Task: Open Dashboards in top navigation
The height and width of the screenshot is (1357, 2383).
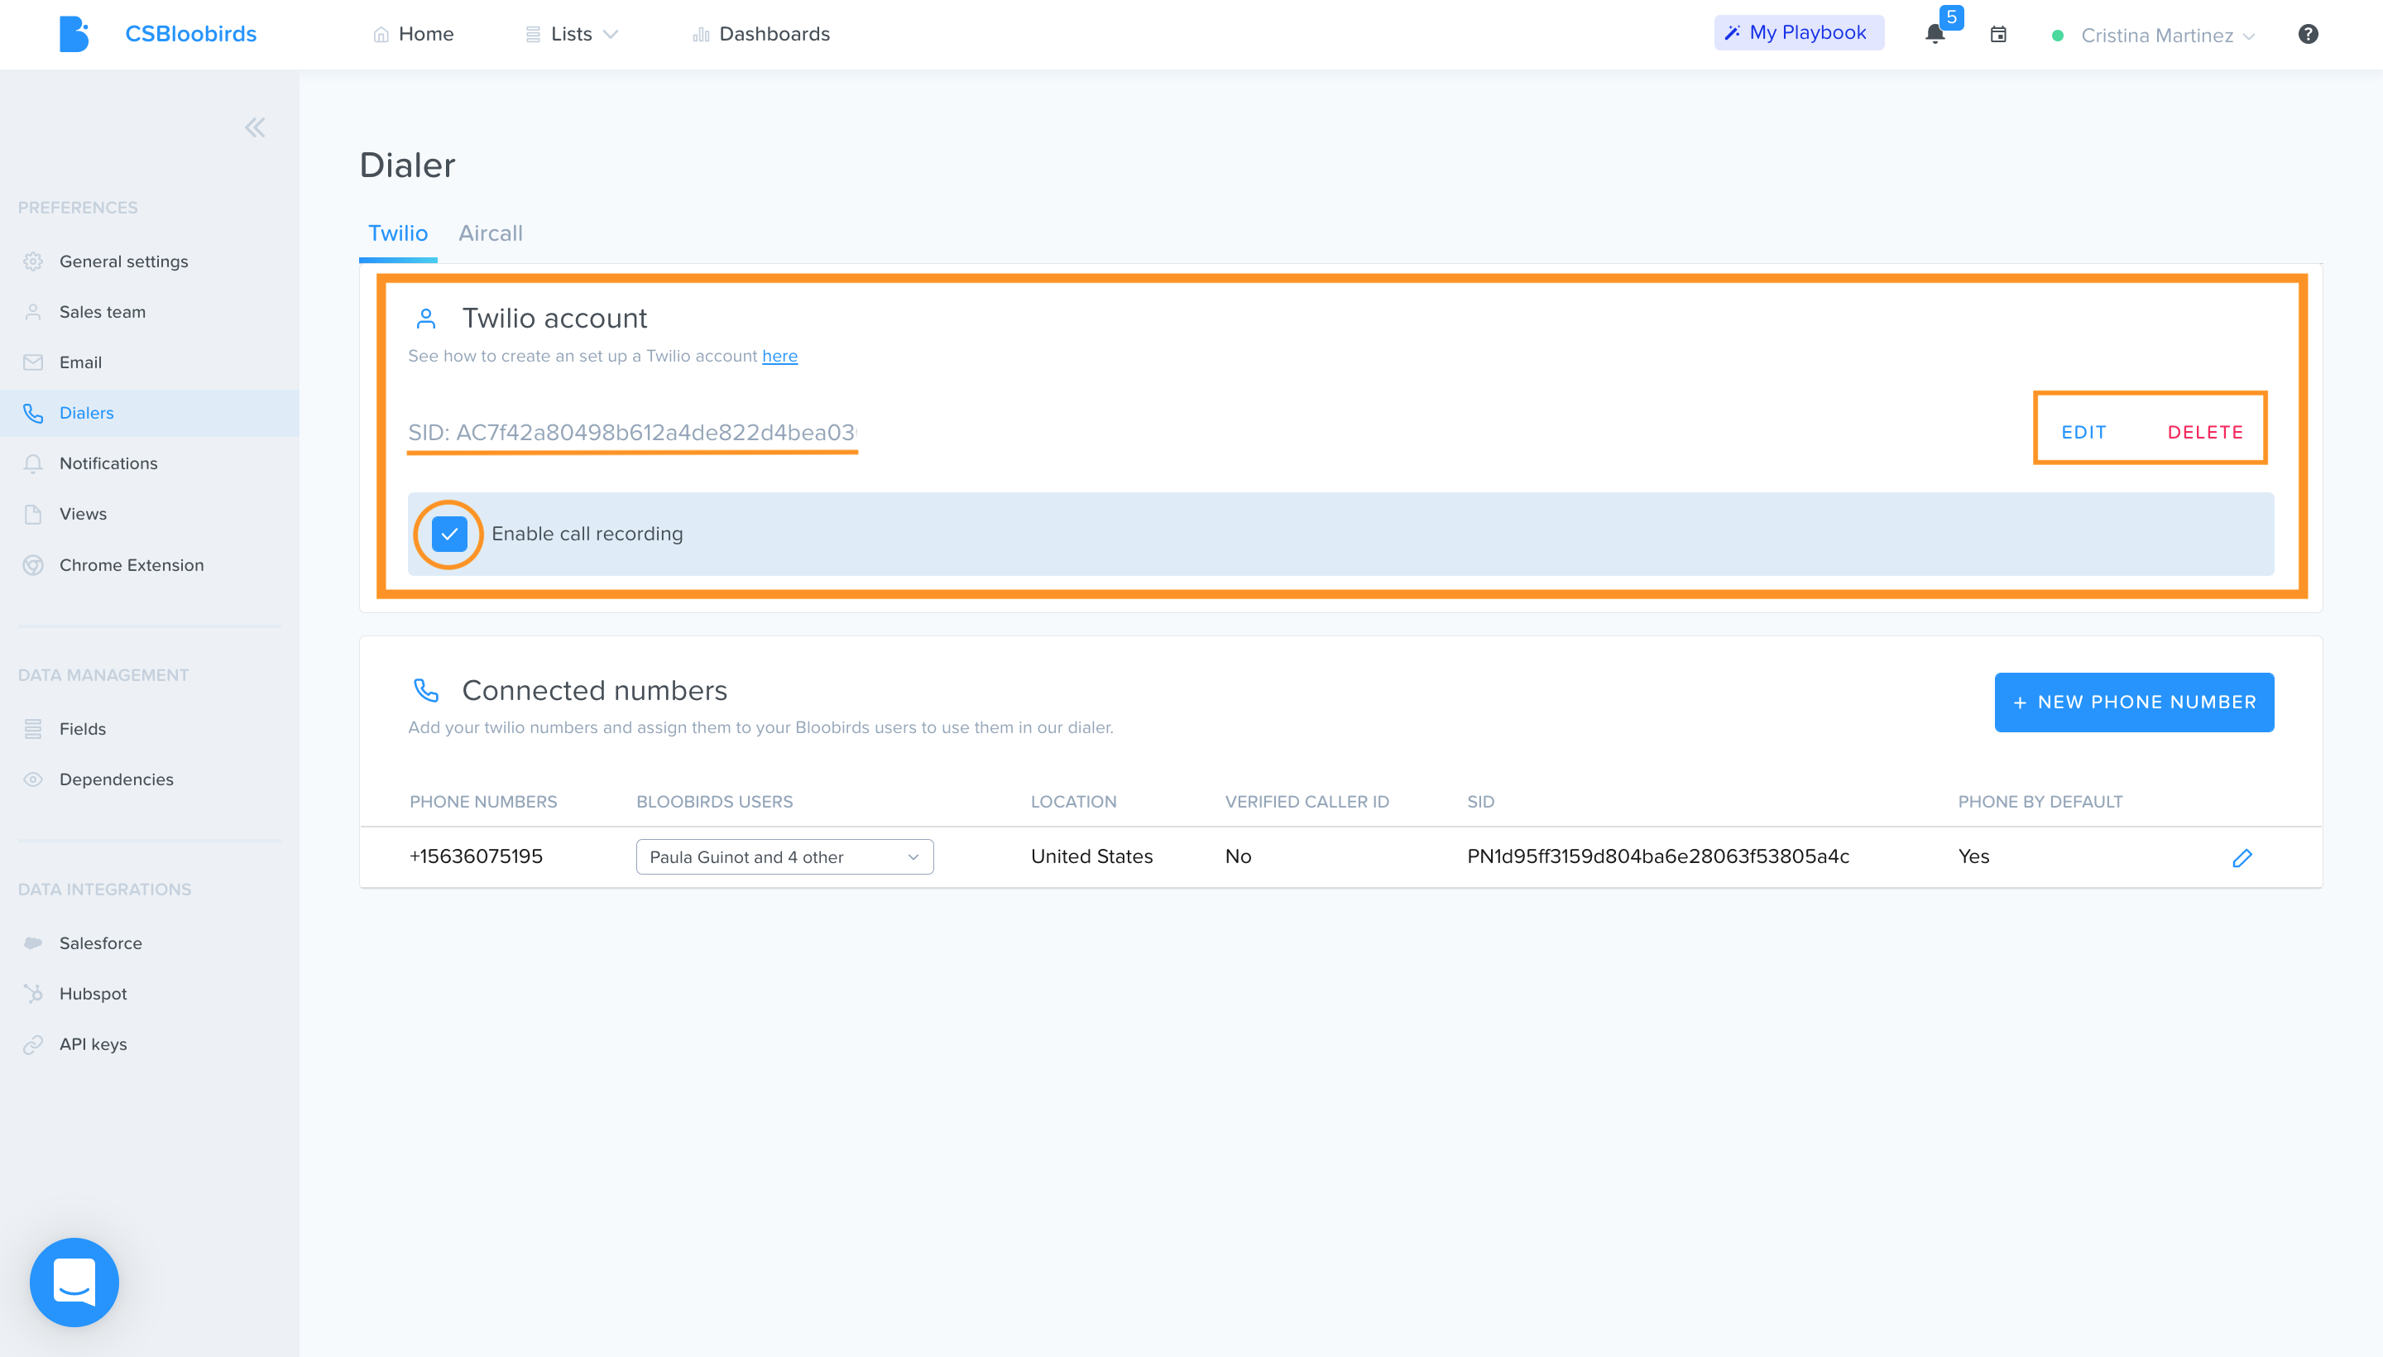Action: click(761, 35)
